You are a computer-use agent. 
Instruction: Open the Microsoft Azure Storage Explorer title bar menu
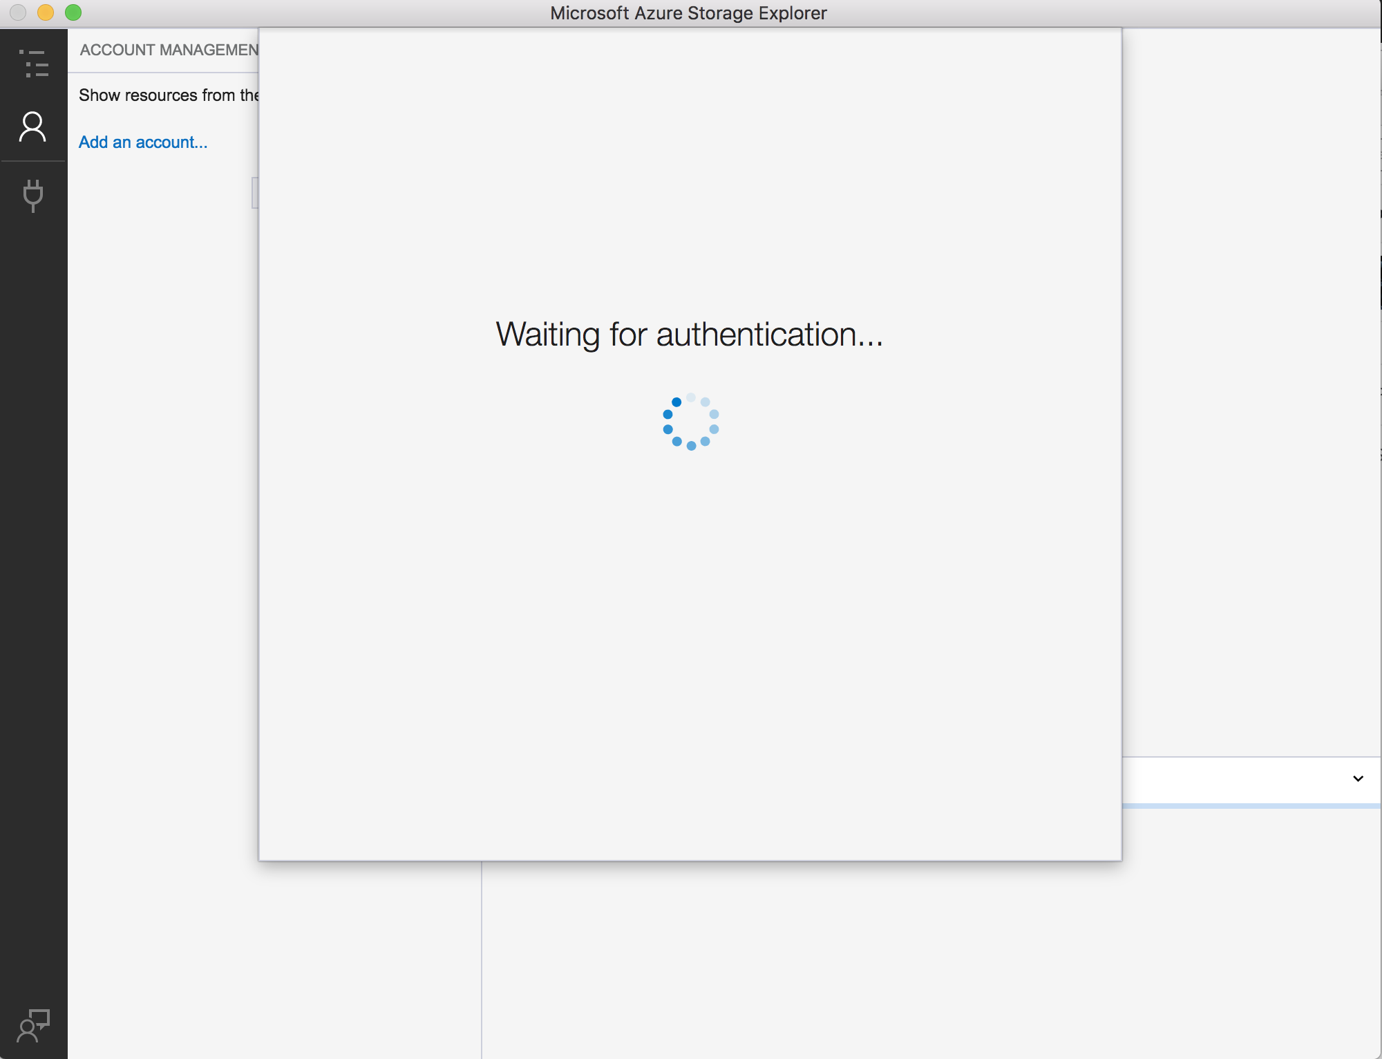tap(689, 12)
